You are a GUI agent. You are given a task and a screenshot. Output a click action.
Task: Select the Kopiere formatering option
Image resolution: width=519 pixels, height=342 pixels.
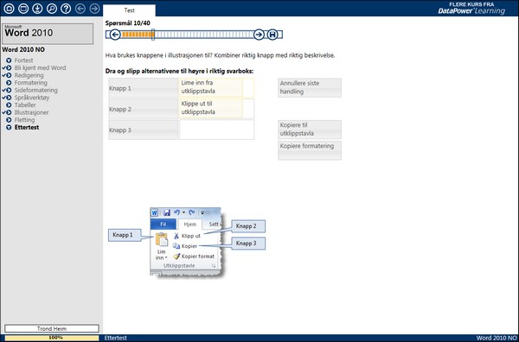[310, 150]
